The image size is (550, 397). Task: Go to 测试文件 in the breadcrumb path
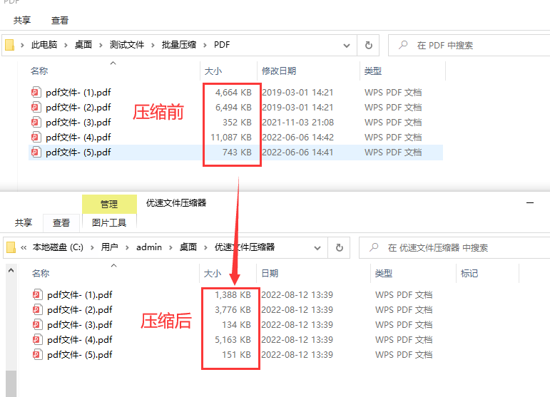click(127, 45)
